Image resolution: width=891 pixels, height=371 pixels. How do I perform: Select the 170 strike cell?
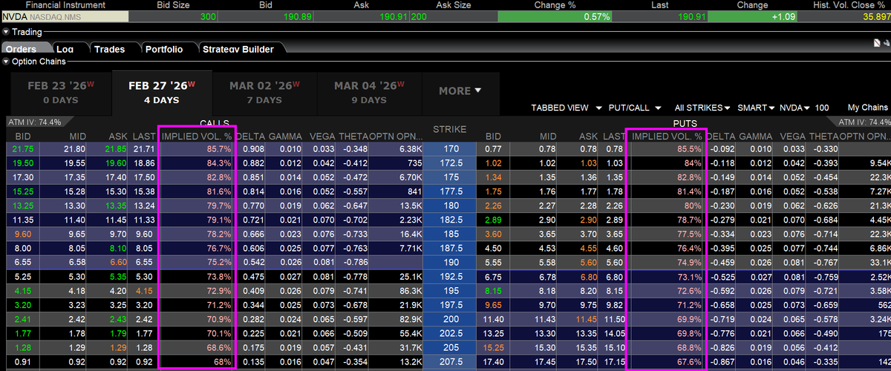[449, 149]
